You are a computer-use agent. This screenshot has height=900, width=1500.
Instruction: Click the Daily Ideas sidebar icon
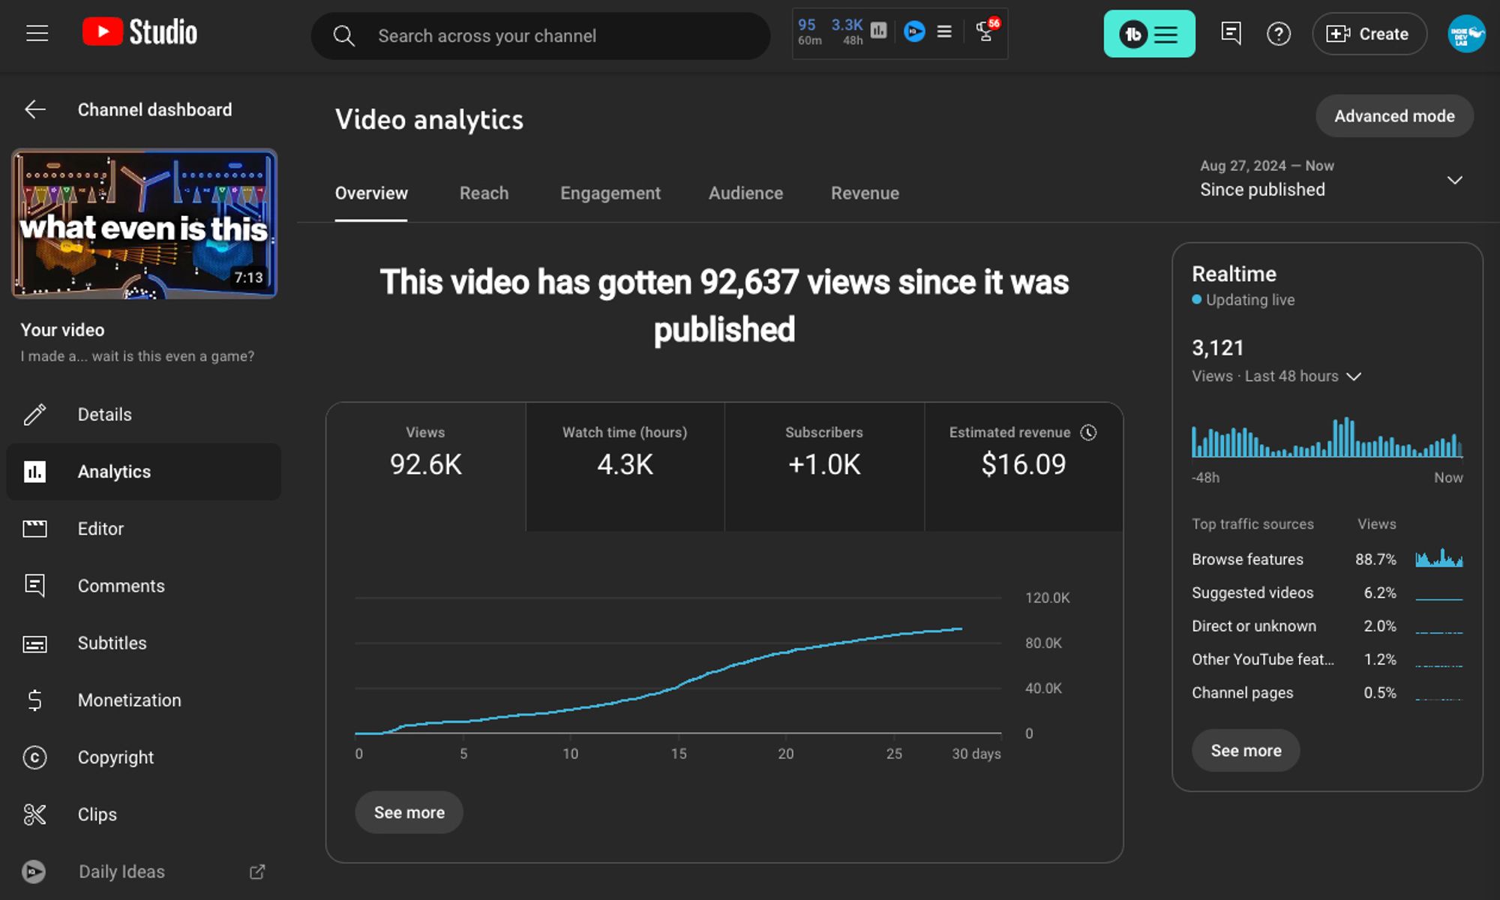pyautogui.click(x=35, y=870)
